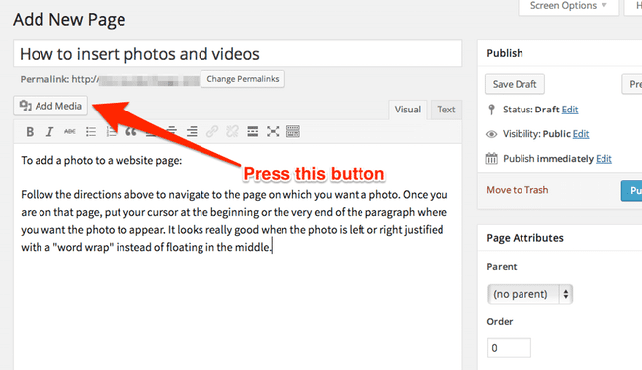Screen dimensions: 642x370
Task: Insert a blockquote
Action: (x=131, y=132)
